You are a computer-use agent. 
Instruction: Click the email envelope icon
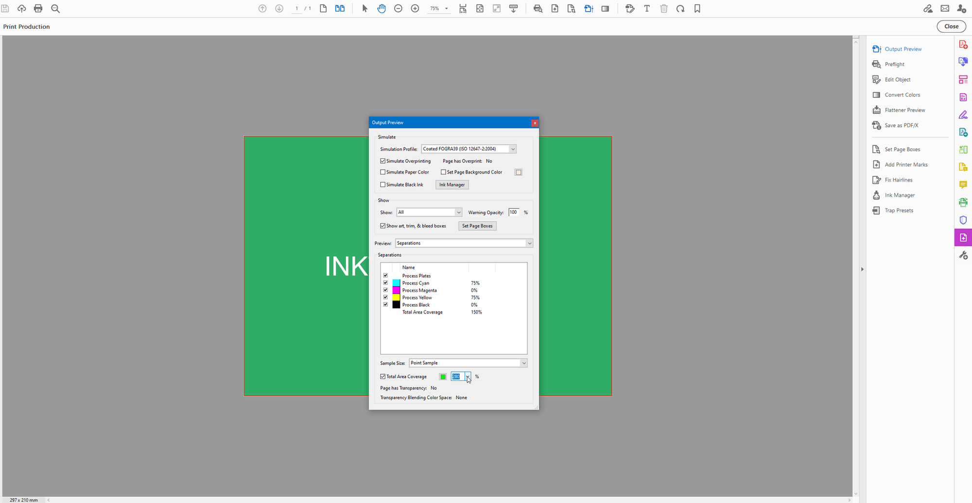pyautogui.click(x=945, y=8)
